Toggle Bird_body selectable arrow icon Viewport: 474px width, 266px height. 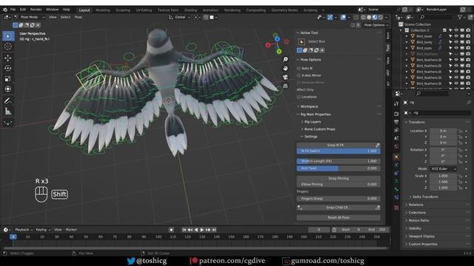[x=450, y=42]
